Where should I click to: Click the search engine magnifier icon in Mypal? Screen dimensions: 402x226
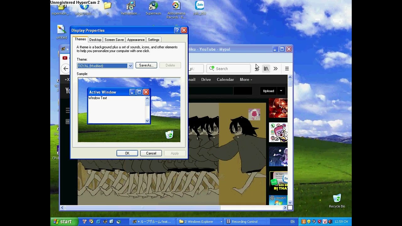click(212, 68)
